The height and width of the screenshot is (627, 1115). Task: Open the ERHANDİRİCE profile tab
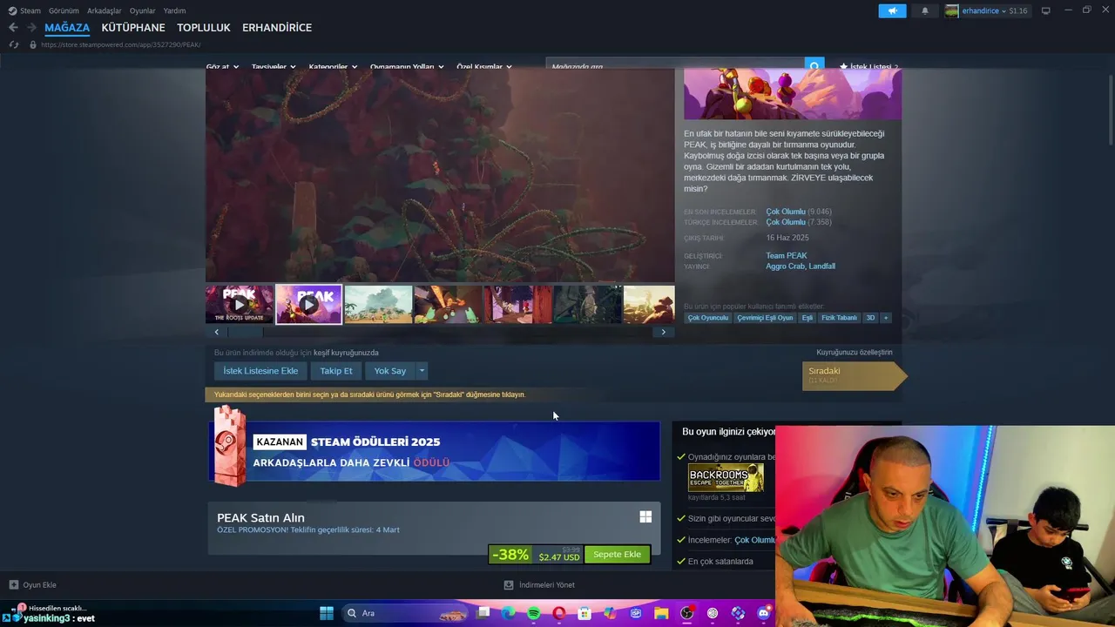coord(277,28)
